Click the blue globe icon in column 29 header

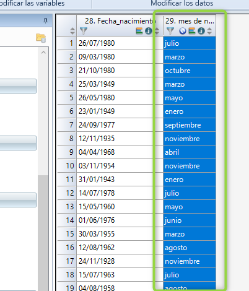[x=183, y=31]
